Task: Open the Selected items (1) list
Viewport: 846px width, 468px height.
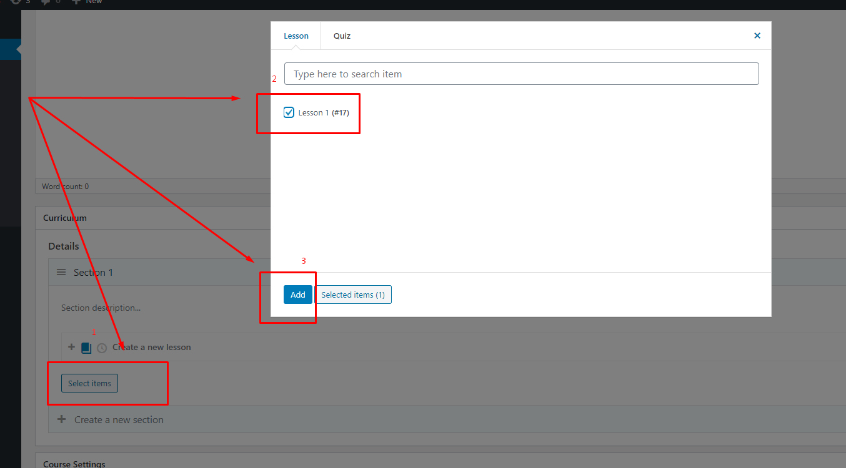Action: tap(353, 295)
